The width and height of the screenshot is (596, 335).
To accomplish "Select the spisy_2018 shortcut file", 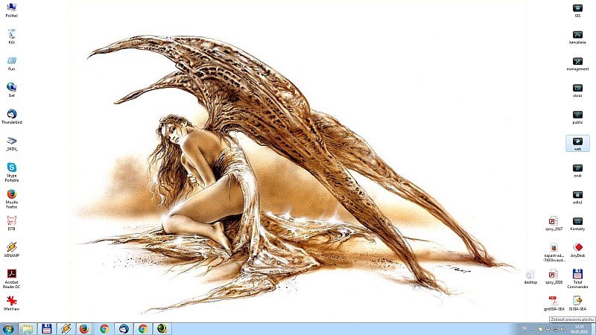I will click(554, 277).
